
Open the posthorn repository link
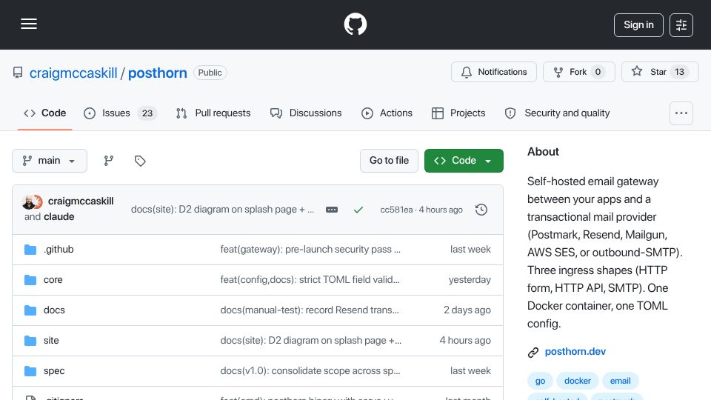point(157,73)
